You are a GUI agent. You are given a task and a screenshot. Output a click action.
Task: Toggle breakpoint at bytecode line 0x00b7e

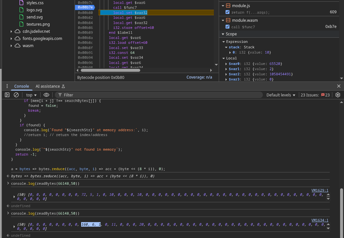[x=85, y=7]
